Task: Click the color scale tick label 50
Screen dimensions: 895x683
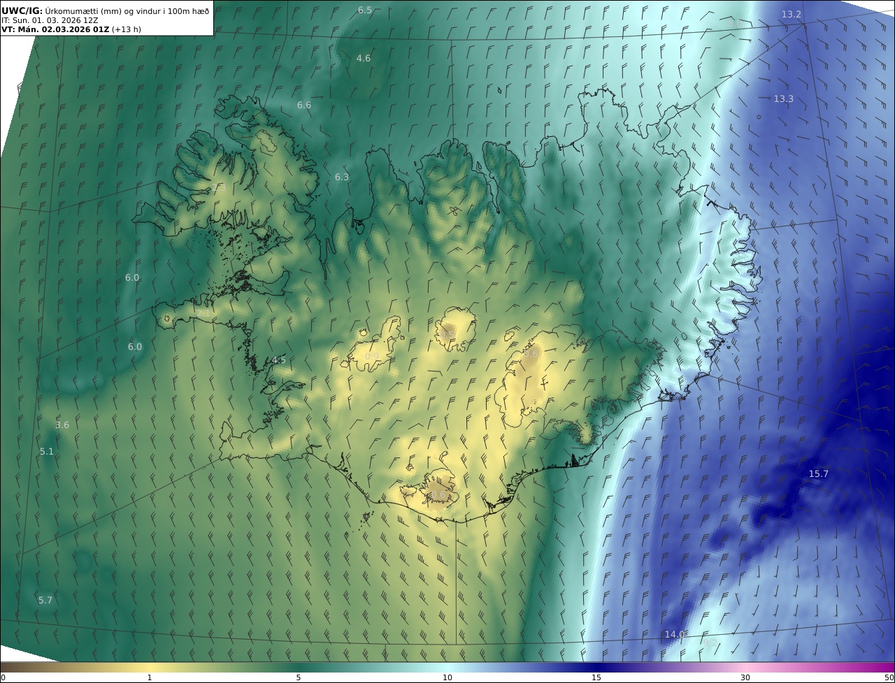Action: 889,677
